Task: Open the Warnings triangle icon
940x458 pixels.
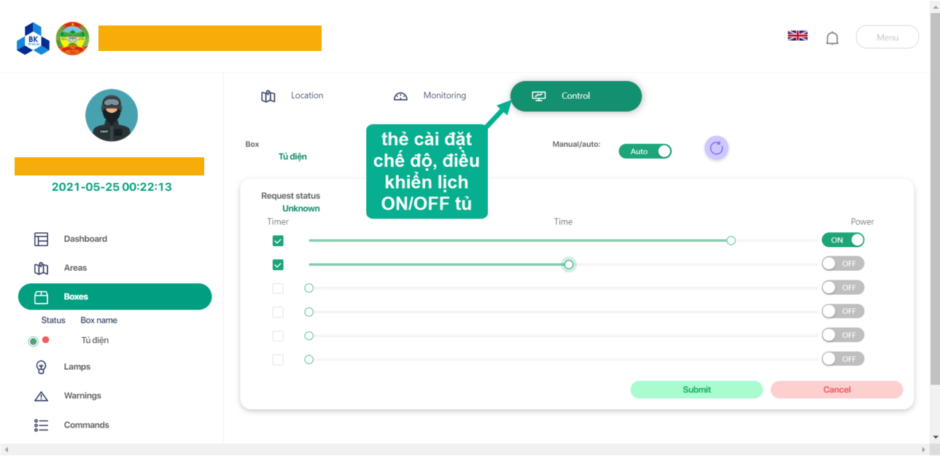Action: pos(42,396)
